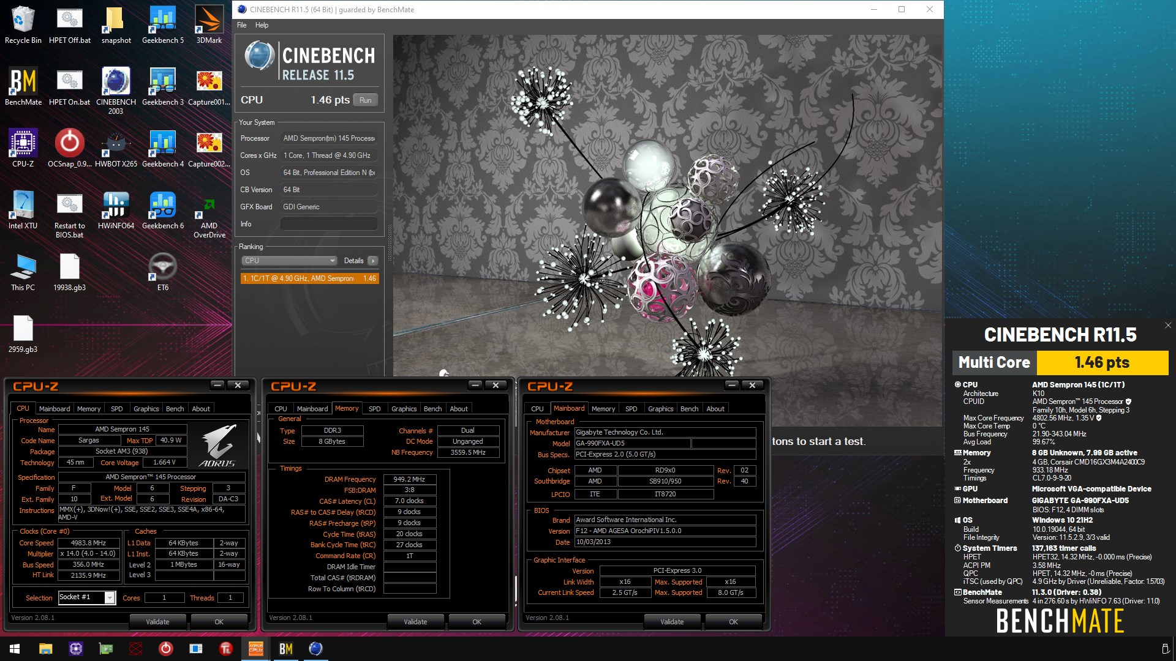This screenshot has height=661, width=1176.
Task: Click the Multi Core 1.46 pts score
Action: tap(1102, 363)
